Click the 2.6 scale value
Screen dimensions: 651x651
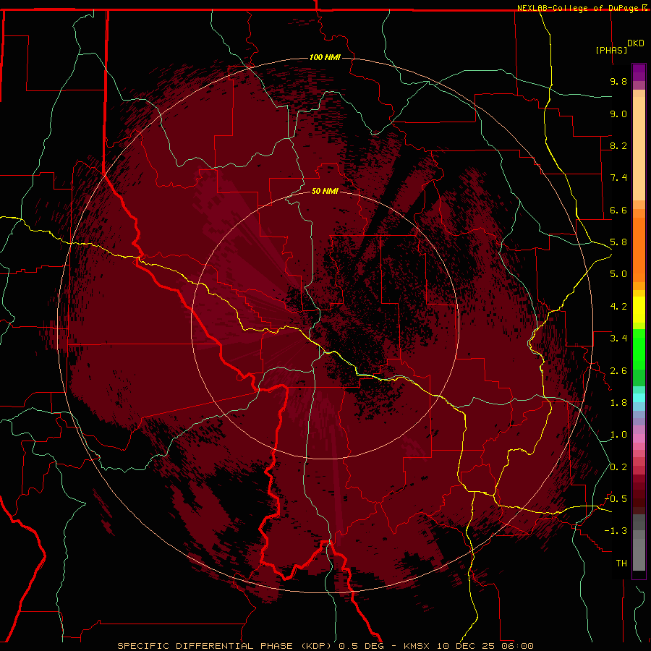[618, 371]
